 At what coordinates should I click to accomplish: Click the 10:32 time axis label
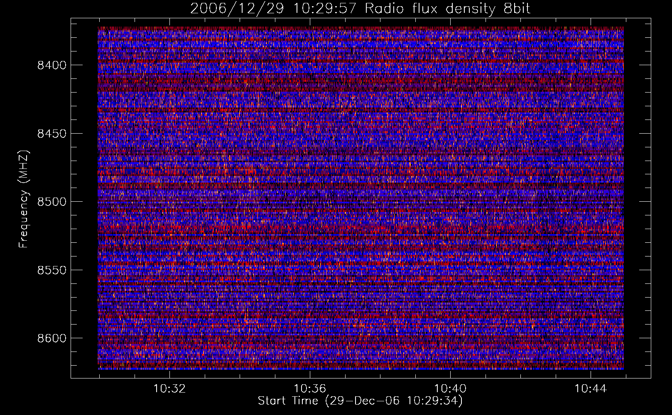[169, 389]
